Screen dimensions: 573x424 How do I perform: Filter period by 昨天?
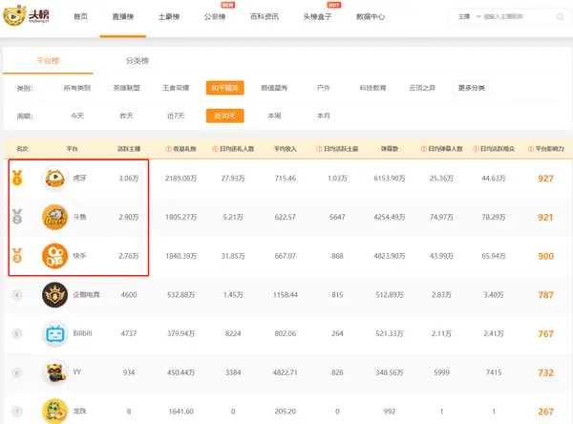pos(126,116)
